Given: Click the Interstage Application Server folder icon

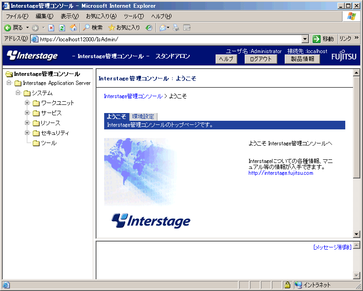Looking at the screenshot, I should tap(18, 83).
